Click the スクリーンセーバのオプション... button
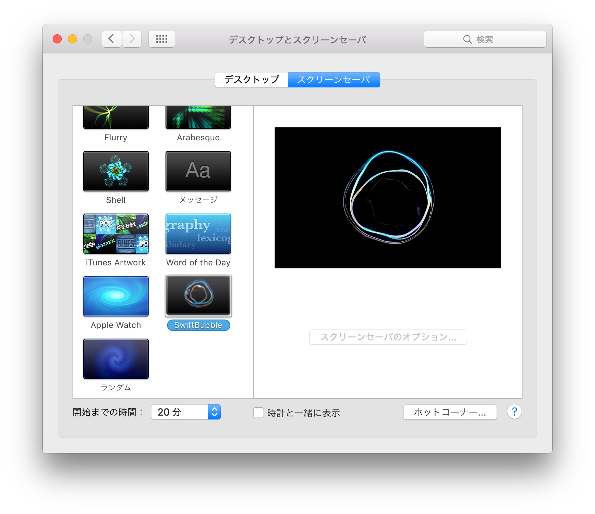This screenshot has height=514, width=595. (388, 337)
